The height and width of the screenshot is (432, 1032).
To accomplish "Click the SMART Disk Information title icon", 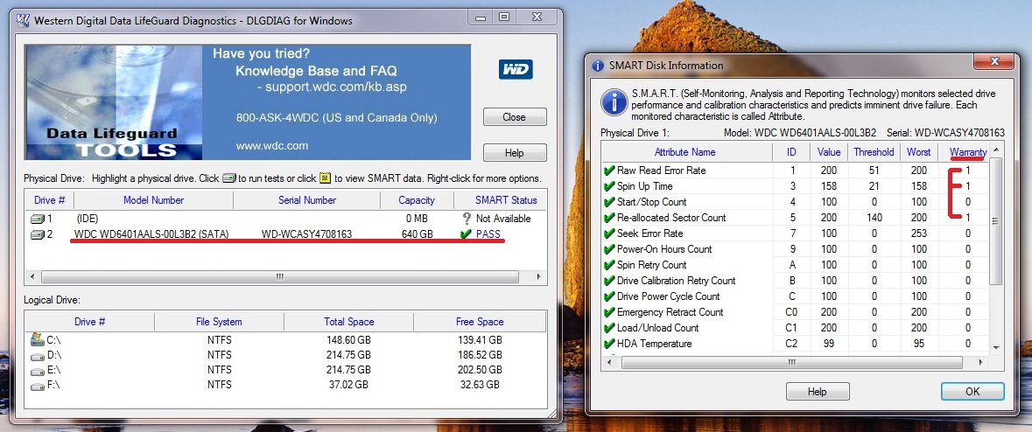I will point(598,65).
